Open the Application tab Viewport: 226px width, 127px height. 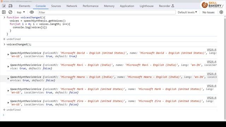pos(127,6)
